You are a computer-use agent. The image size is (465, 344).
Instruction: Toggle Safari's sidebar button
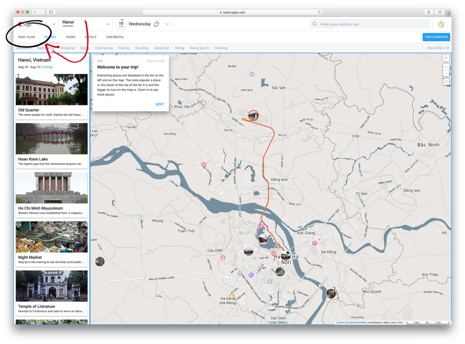tap(51, 12)
